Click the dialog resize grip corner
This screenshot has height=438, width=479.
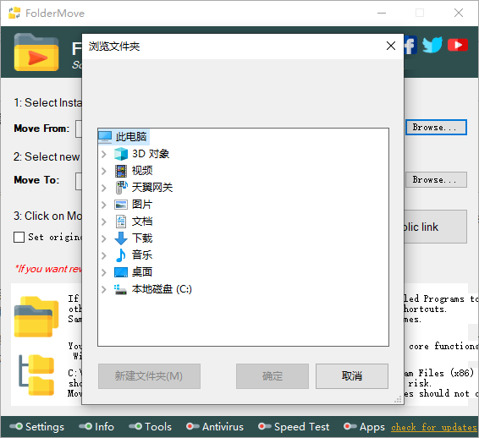[x=398, y=400]
